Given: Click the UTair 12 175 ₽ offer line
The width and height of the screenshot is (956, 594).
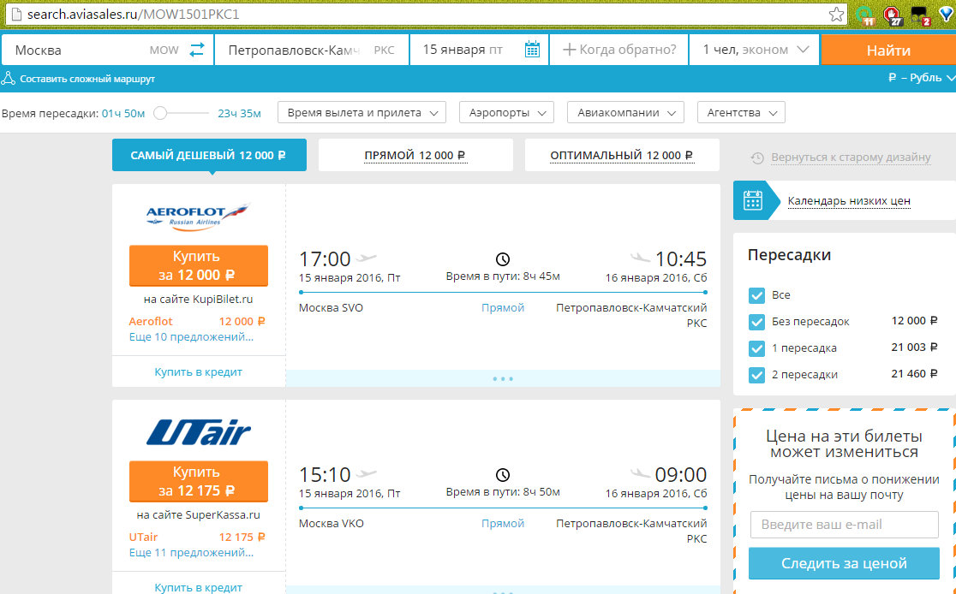Looking at the screenshot, I should point(197,537).
